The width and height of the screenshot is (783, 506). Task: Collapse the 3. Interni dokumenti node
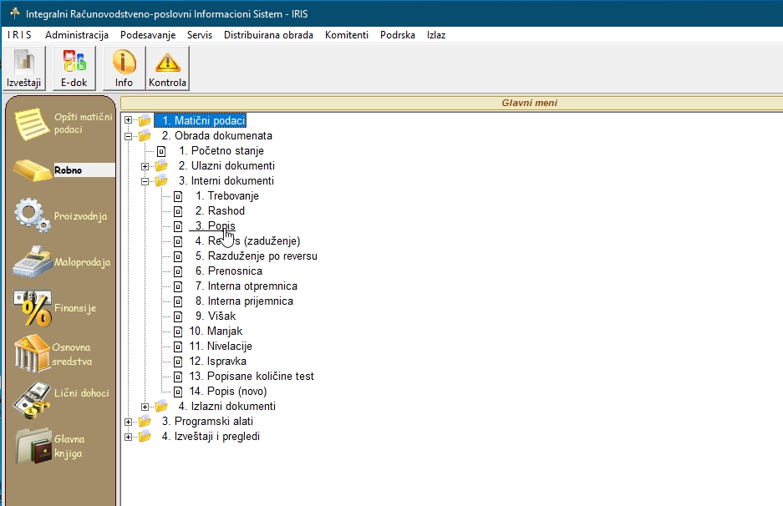coord(145,181)
